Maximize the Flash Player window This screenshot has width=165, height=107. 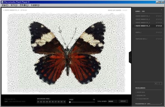click(x=160, y=2)
